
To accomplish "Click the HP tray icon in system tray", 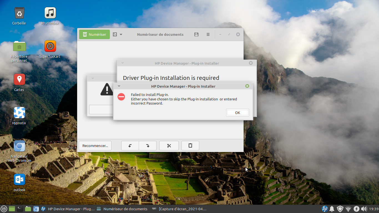I will pyautogui.click(x=325, y=209).
